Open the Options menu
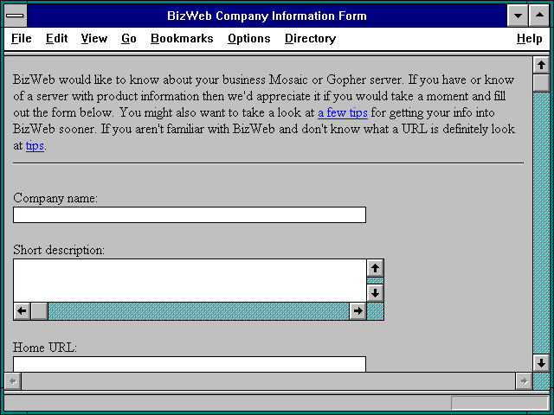 pyautogui.click(x=249, y=38)
